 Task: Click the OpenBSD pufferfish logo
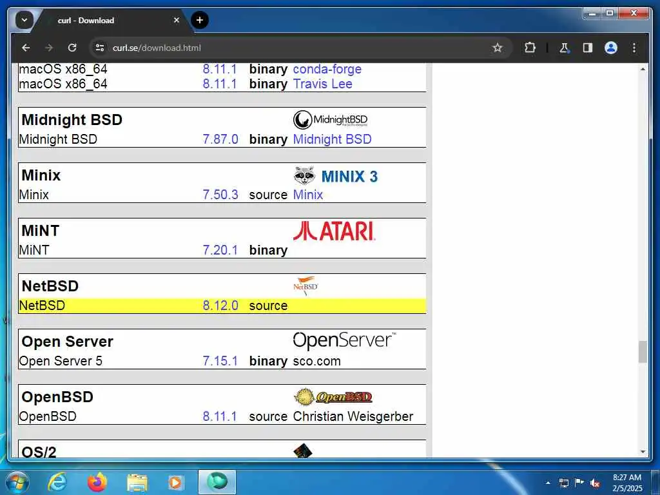[x=333, y=396]
